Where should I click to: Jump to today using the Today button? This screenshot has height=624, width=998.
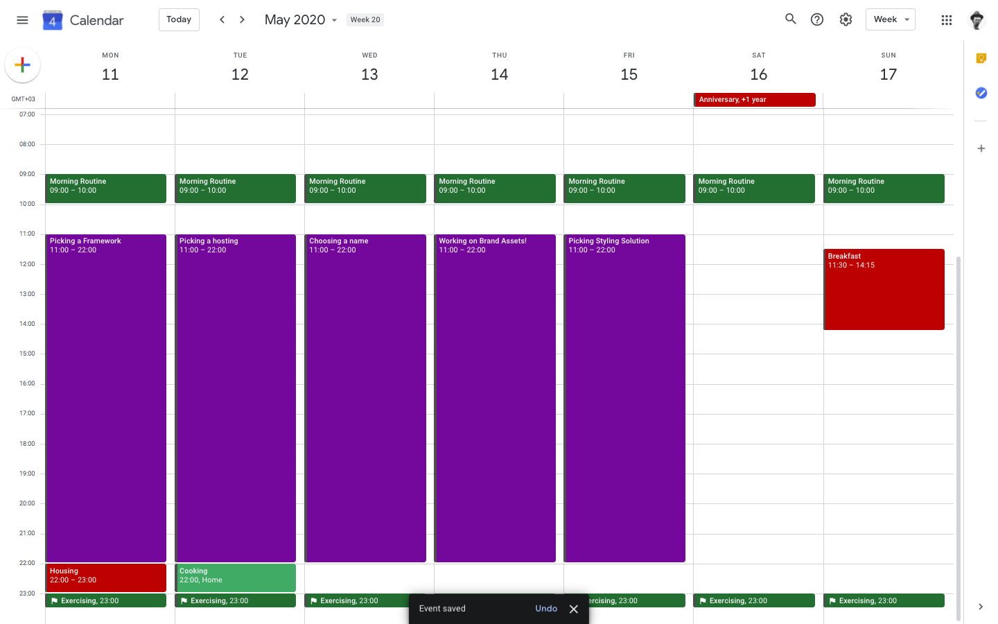point(178,19)
